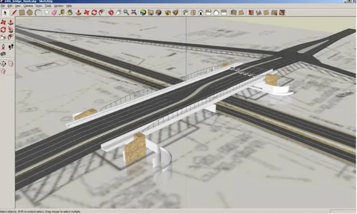Click Share Model to 3D Warehouse icon

(x=175, y=13)
